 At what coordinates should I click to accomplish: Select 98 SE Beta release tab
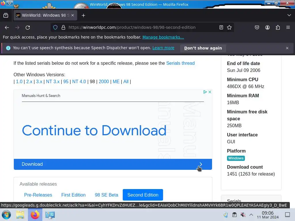click(x=107, y=195)
